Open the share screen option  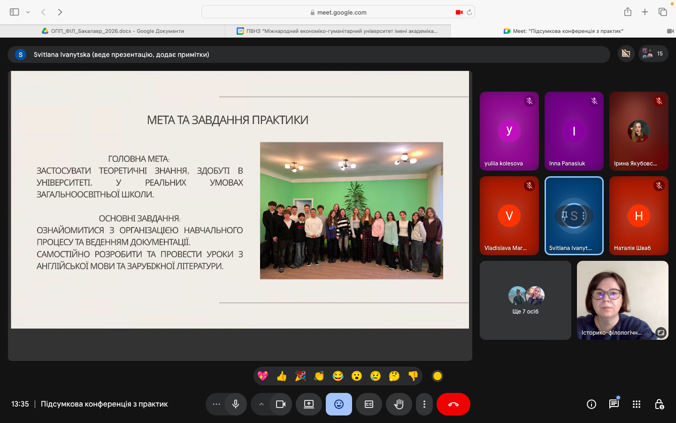point(309,404)
